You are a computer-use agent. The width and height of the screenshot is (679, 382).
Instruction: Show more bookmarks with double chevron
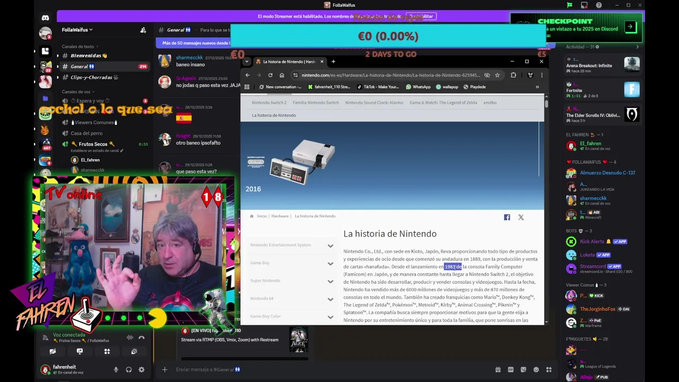tap(537, 87)
